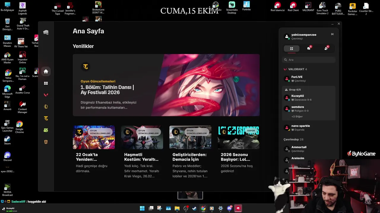Image resolution: width=380 pixels, height=213 pixels.
Task: Select Teamfight Tactics sidebar icon
Action: point(46,118)
